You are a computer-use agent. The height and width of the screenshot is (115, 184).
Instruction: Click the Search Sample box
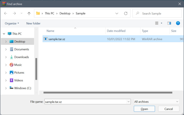[x=158, y=13]
